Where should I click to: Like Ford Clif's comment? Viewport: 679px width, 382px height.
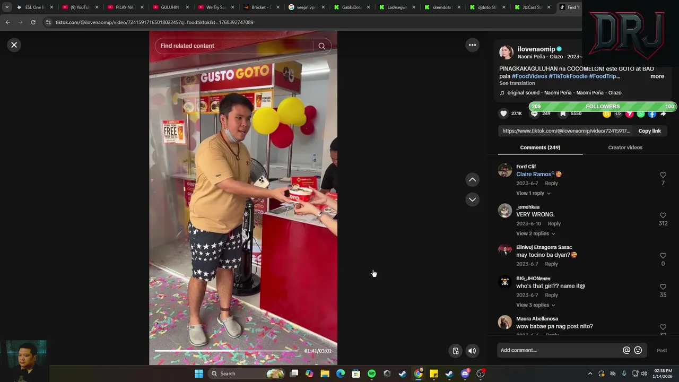(x=663, y=175)
